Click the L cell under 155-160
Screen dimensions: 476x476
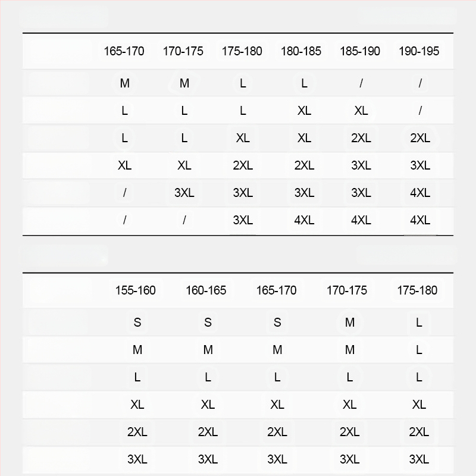click(137, 377)
